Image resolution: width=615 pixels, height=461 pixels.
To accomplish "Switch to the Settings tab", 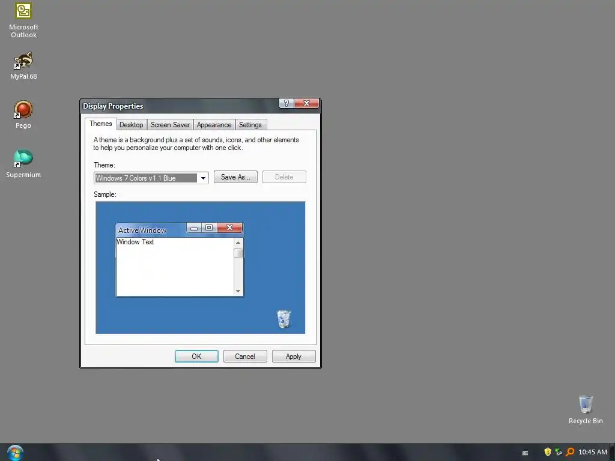I will (250, 125).
